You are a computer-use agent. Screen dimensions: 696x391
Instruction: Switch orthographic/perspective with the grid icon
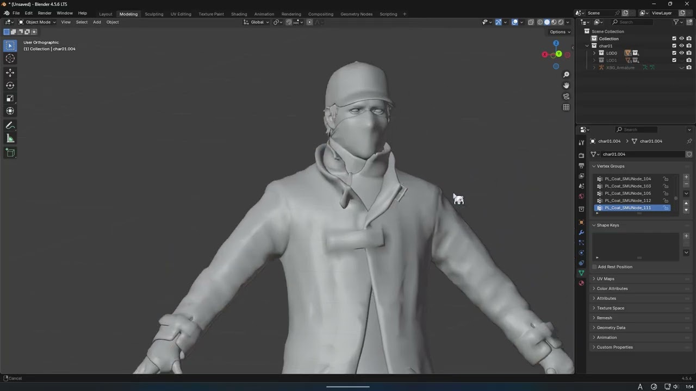[566, 107]
